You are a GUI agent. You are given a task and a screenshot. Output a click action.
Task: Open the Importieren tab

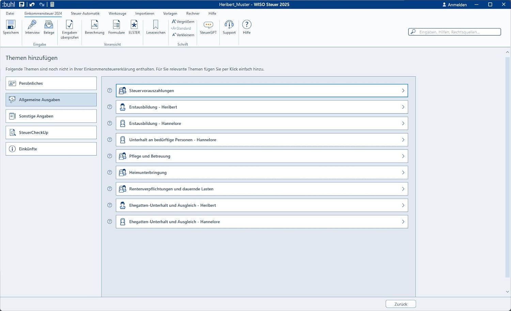pos(144,13)
